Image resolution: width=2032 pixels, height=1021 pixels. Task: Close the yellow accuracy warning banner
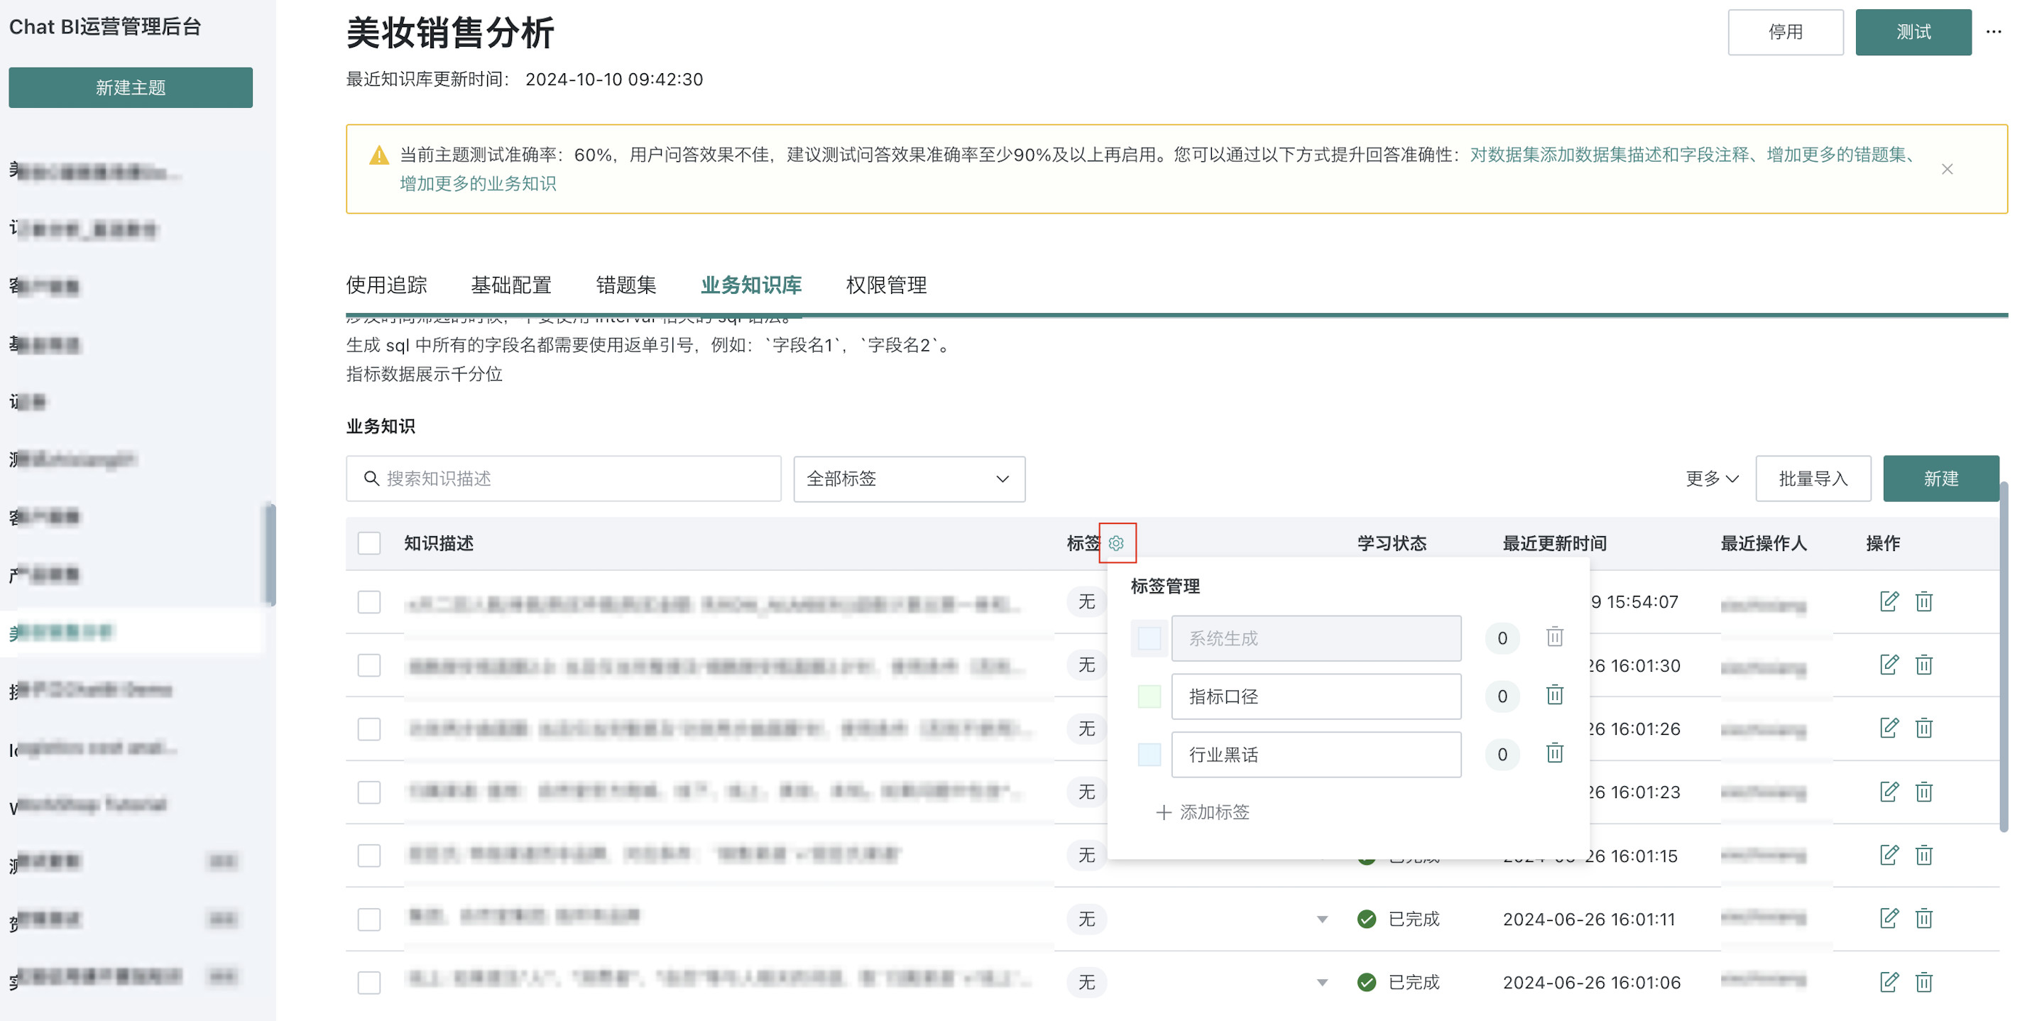(x=1947, y=169)
